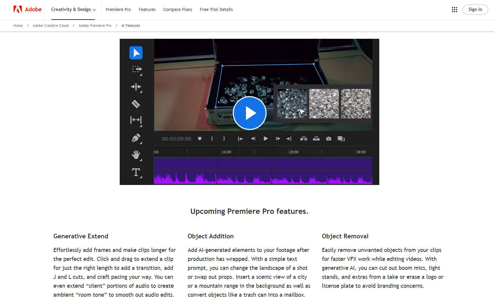Open the Adobe Premiere Pro breadcrumb
The width and height of the screenshot is (494, 303).
(x=95, y=26)
